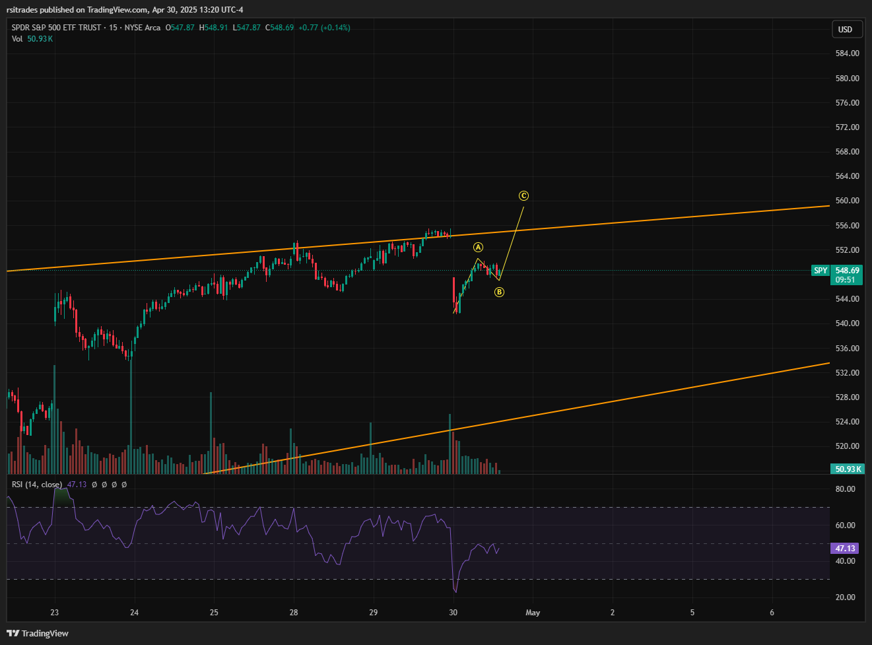Screen dimensions: 872x645
Task: Click the 564.00 price axis label
Action: click(x=848, y=176)
